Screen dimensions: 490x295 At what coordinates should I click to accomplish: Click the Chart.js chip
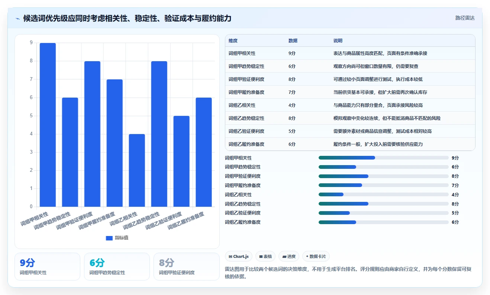click(x=239, y=256)
